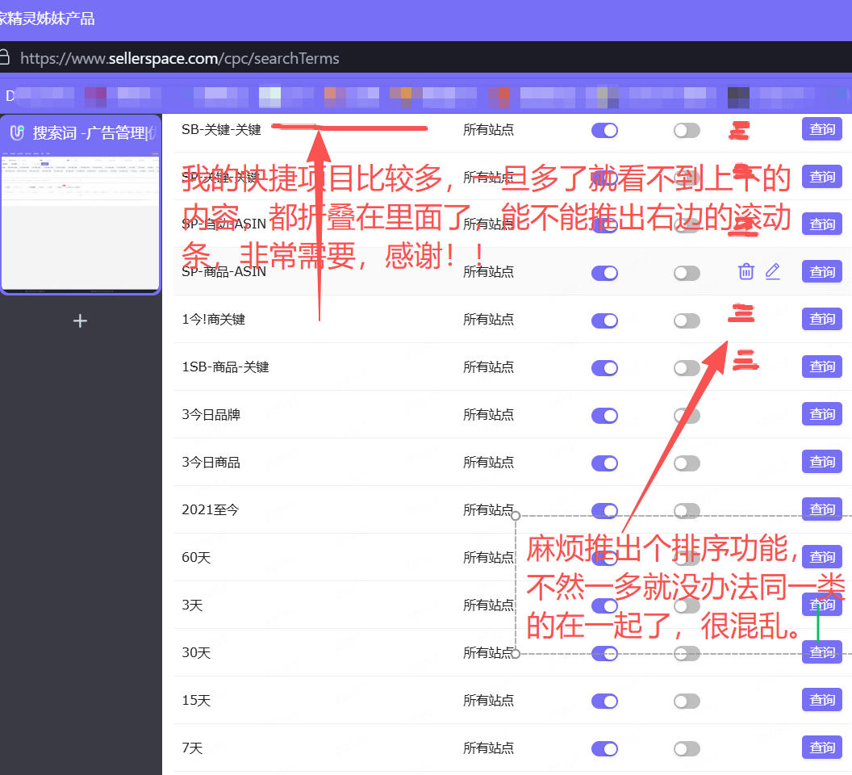Turn on the grey switch in 7天 row
This screenshot has height=775, width=852.
(x=687, y=748)
